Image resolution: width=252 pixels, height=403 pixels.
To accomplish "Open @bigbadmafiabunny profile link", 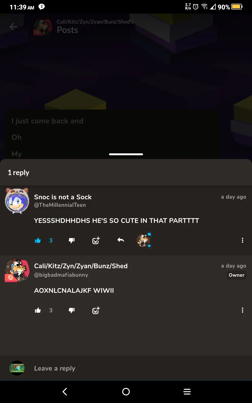I will tap(61, 275).
